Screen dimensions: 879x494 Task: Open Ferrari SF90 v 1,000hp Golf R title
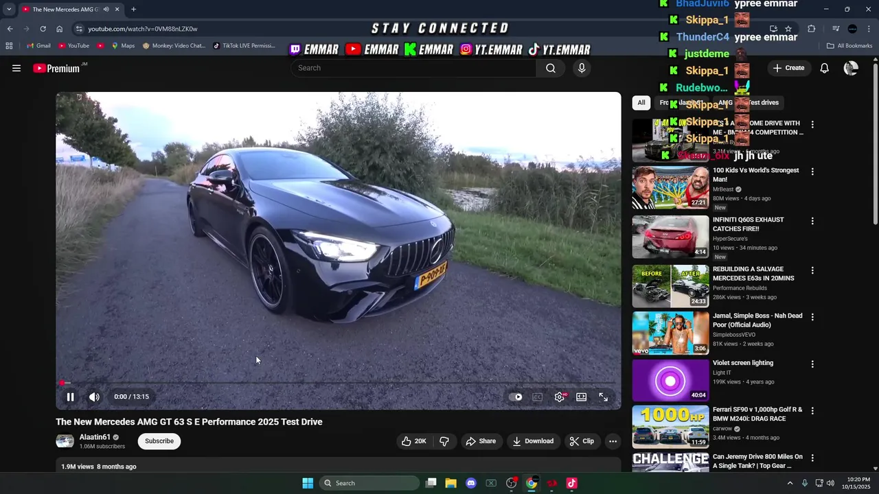757,414
